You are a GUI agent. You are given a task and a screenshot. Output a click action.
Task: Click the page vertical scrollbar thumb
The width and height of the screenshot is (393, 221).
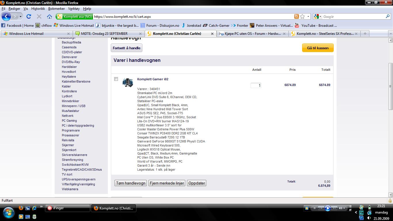tap(390, 86)
